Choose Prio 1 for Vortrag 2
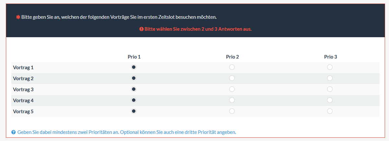This screenshot has height=141, width=389. [x=134, y=78]
